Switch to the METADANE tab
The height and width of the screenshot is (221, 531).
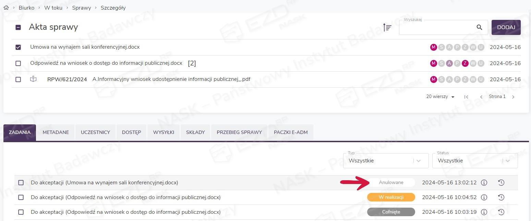click(x=56, y=132)
